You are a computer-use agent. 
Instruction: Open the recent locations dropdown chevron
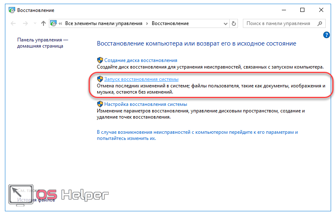[x=34, y=24]
